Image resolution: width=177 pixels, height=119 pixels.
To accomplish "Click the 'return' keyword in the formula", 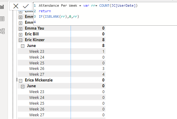I will [45, 11].
